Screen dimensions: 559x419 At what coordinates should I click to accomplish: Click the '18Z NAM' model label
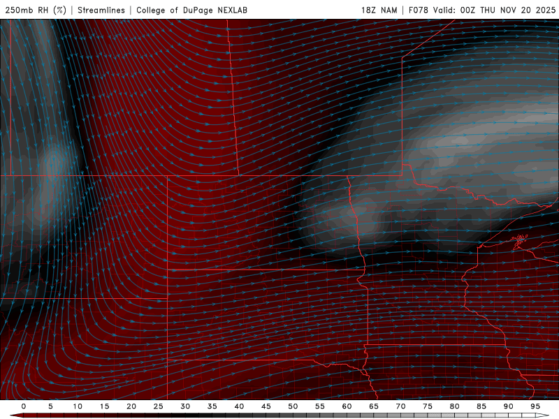pos(379,10)
